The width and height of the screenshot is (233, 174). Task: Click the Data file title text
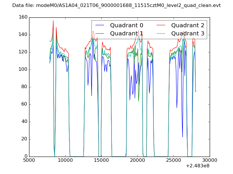[116, 6]
